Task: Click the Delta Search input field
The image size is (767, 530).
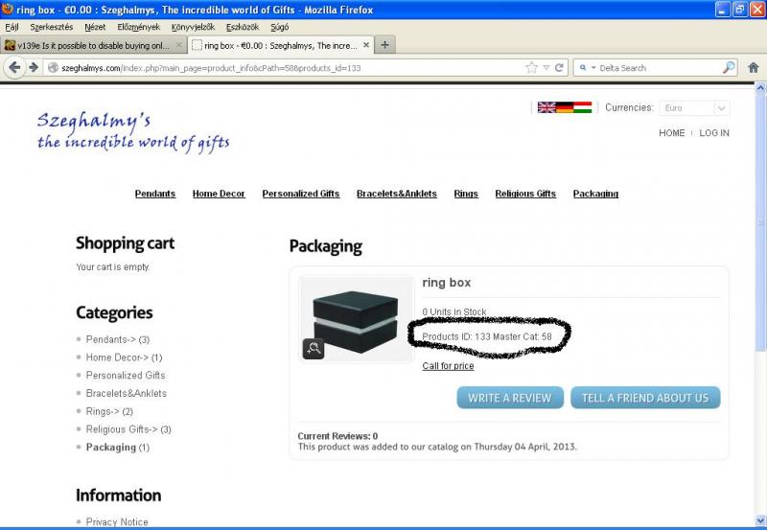Action: coord(658,68)
